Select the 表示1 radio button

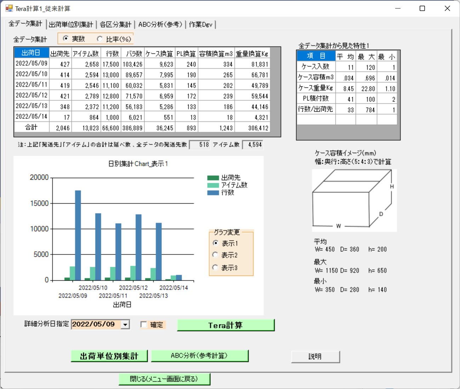click(x=215, y=243)
